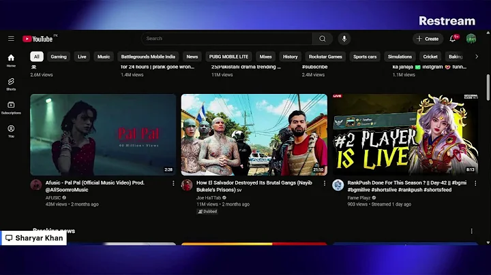Open options menu for El Salvador video
This screenshot has height=275, width=491.
(x=325, y=183)
